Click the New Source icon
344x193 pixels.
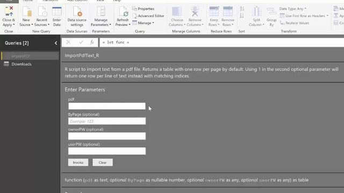tap(26, 11)
